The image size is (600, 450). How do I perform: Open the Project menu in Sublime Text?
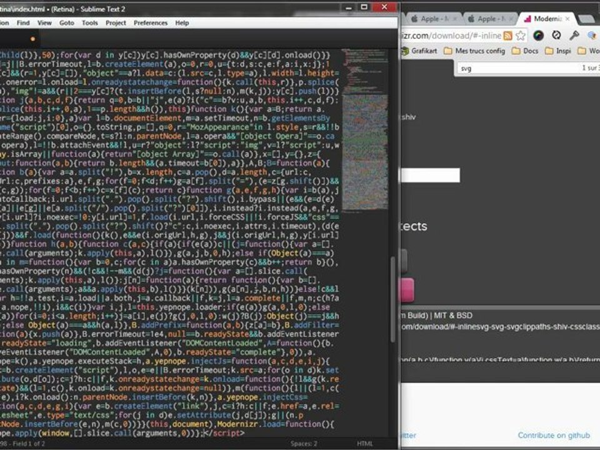(x=116, y=23)
